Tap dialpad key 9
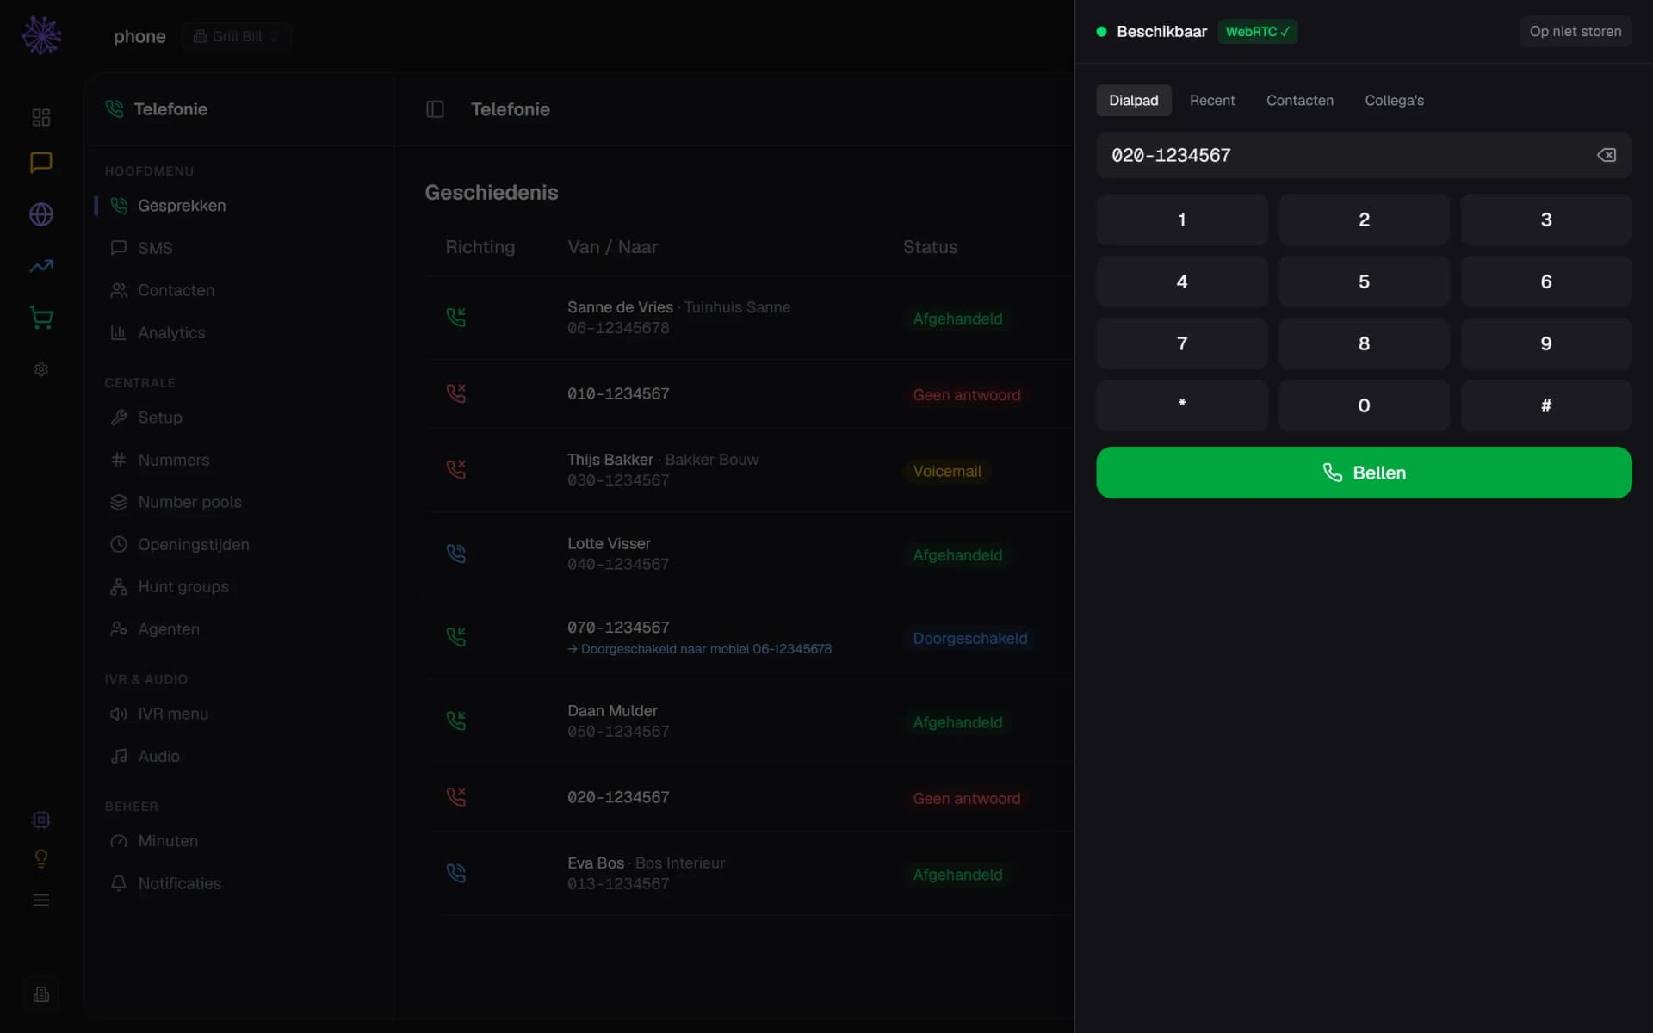This screenshot has height=1033, width=1653. pyautogui.click(x=1546, y=343)
